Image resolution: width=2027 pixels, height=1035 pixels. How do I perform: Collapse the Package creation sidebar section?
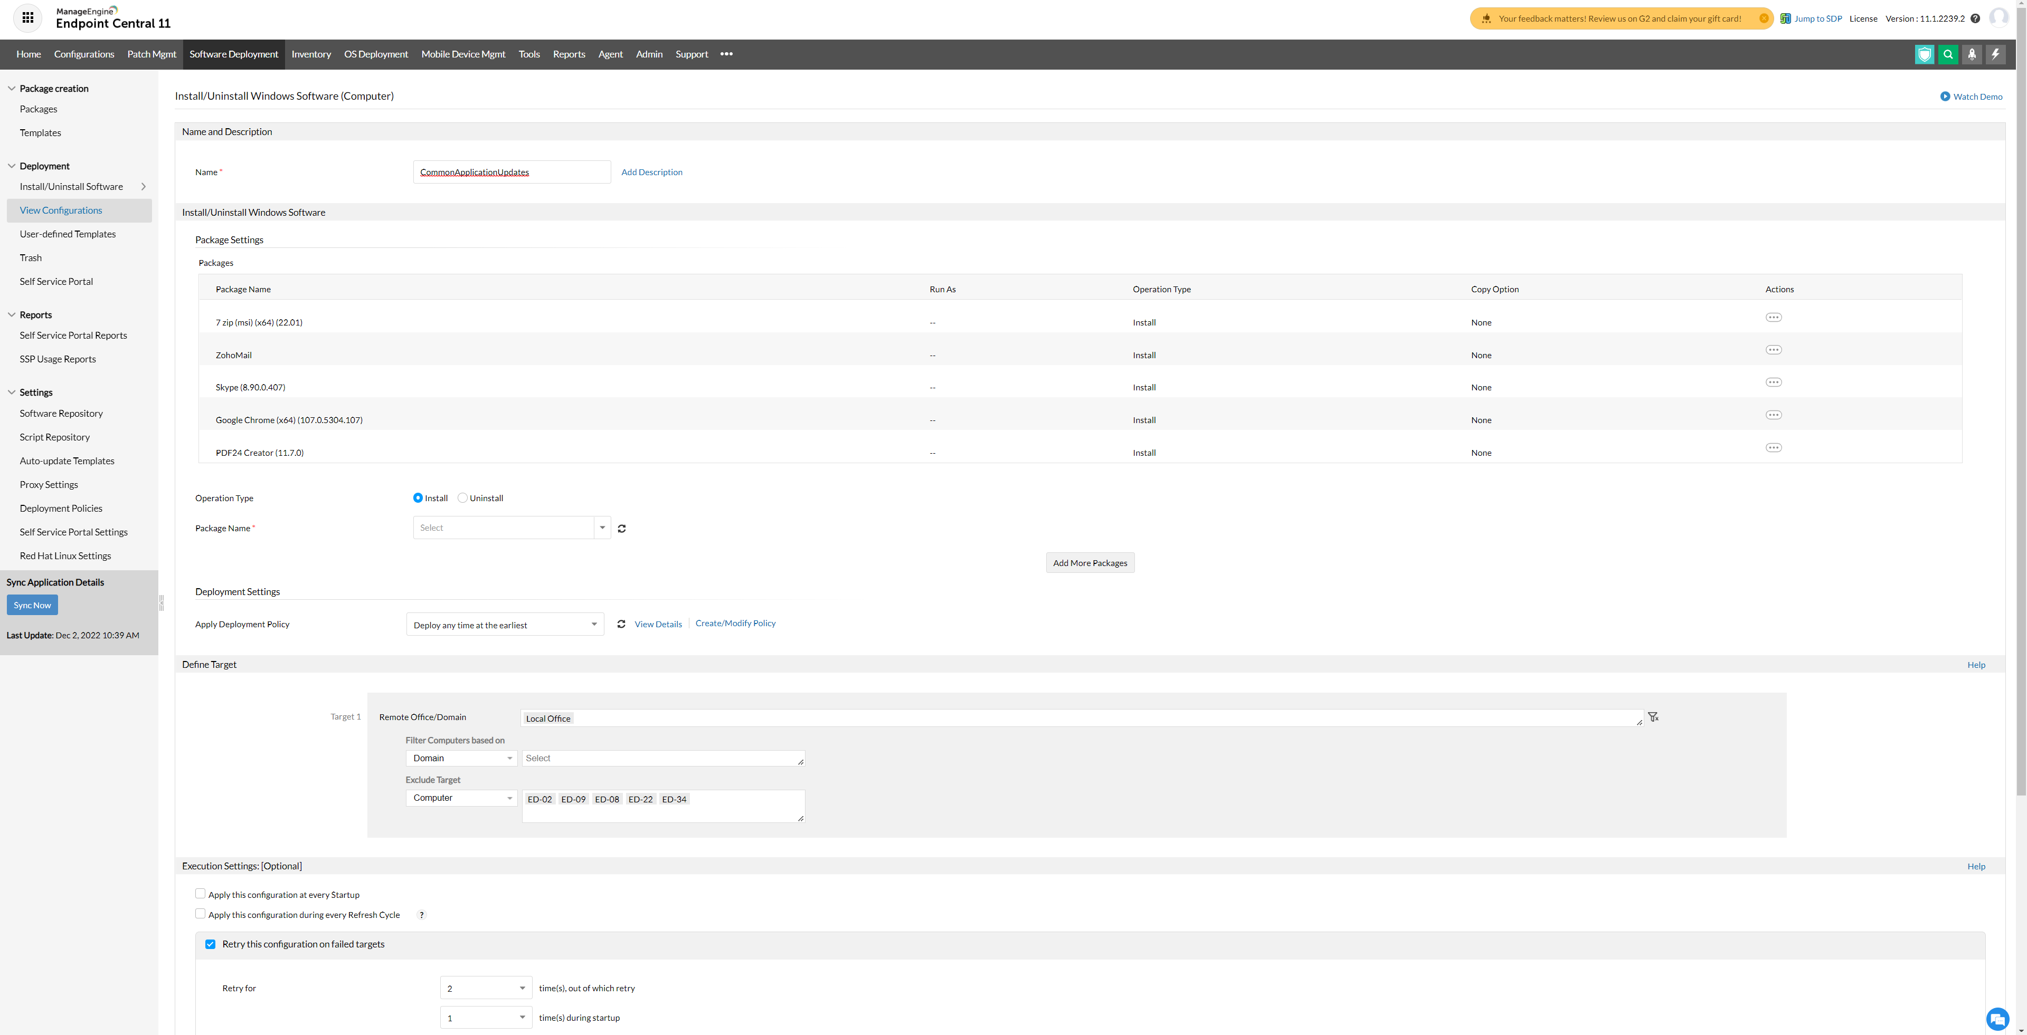tap(12, 88)
